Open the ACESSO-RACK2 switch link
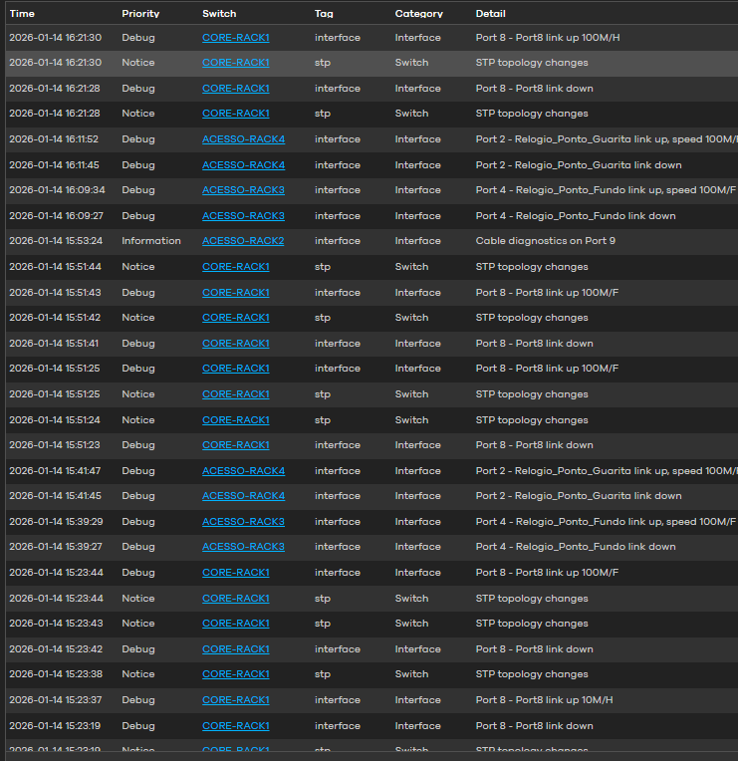Viewport: 738px width, 761px height. [x=243, y=241]
